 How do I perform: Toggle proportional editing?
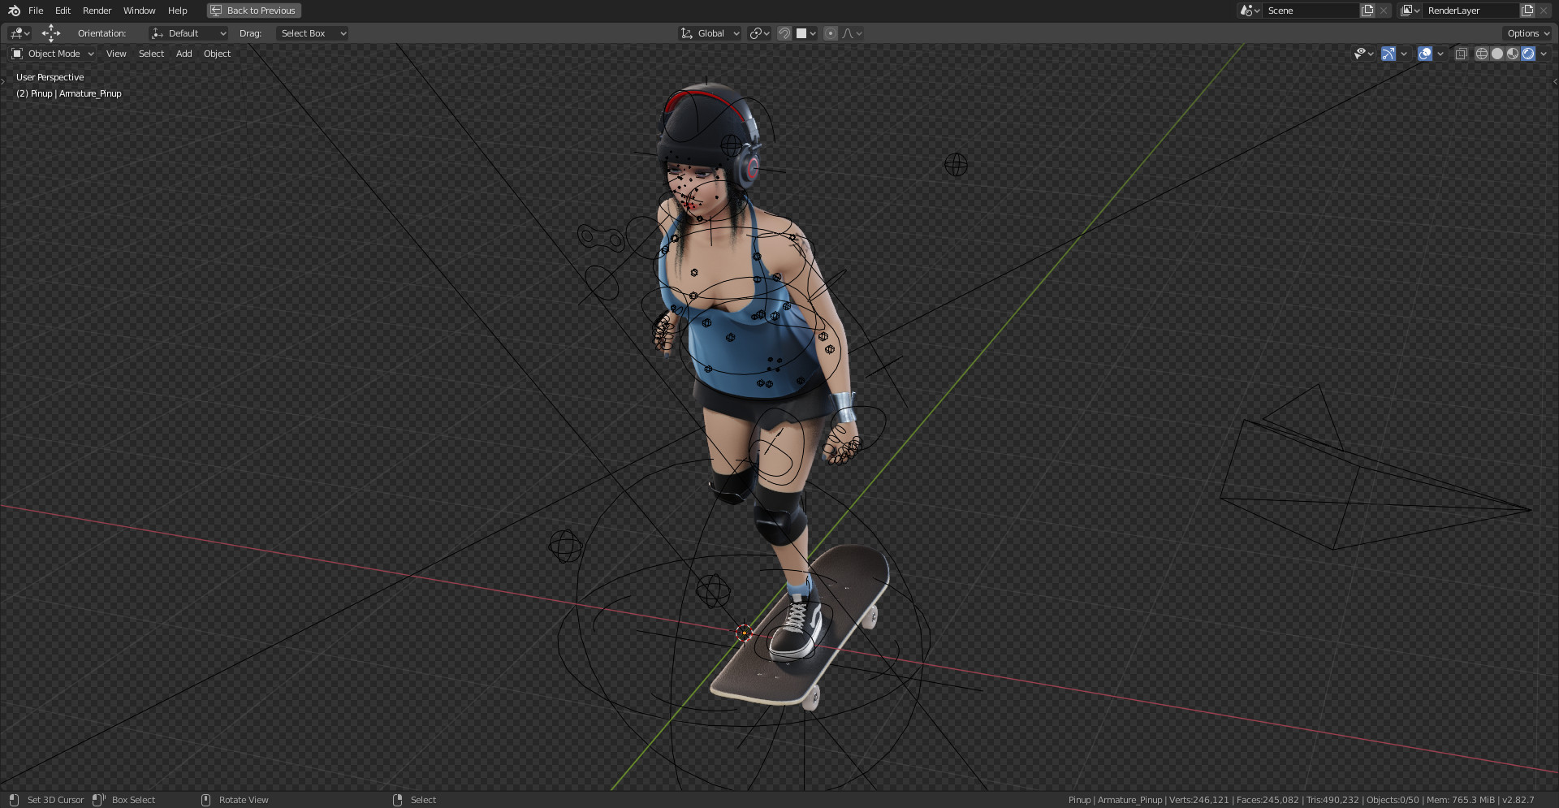tap(831, 33)
